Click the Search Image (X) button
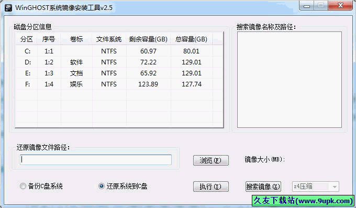Image resolution: width=356 pixels, height=208 pixels. pyautogui.click(x=263, y=187)
